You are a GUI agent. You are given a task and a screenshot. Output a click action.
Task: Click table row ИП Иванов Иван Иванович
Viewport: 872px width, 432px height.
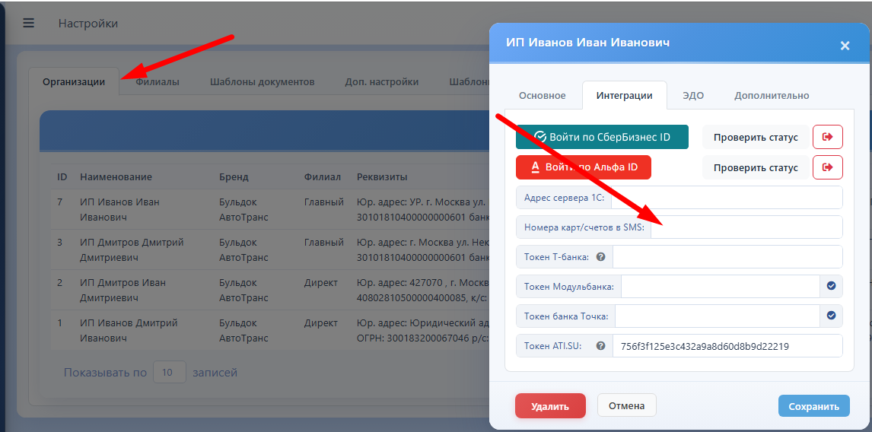tap(270, 210)
